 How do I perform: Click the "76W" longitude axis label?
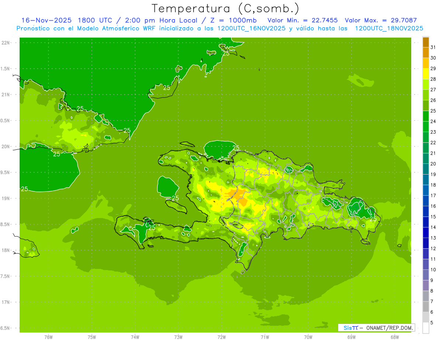point(48,337)
